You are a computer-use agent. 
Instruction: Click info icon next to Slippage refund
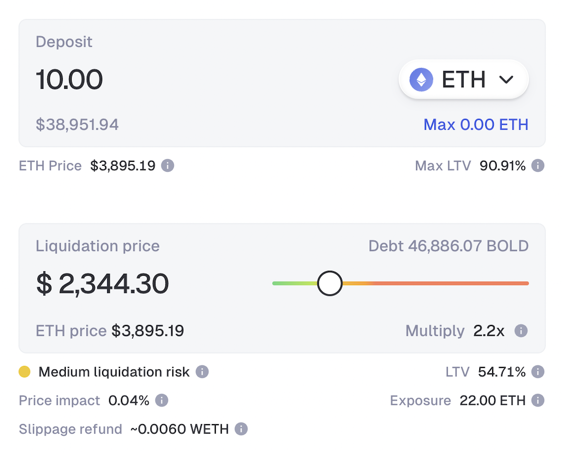pyautogui.click(x=241, y=429)
